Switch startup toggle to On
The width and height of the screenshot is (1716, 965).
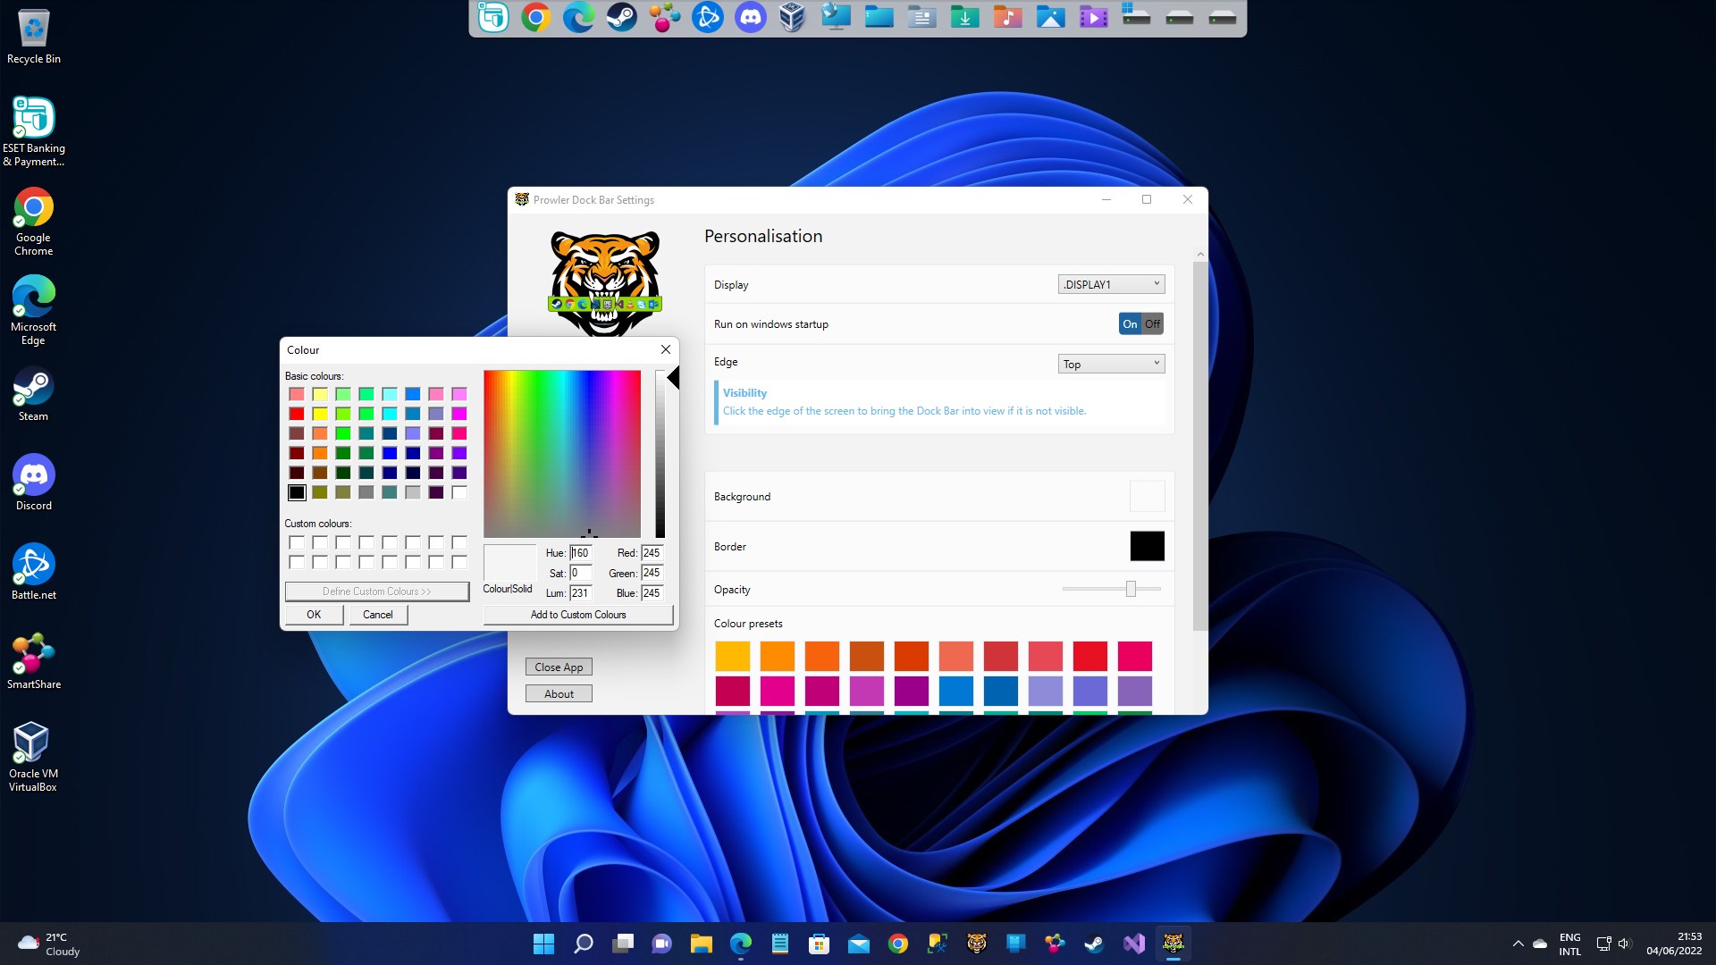tap(1130, 324)
